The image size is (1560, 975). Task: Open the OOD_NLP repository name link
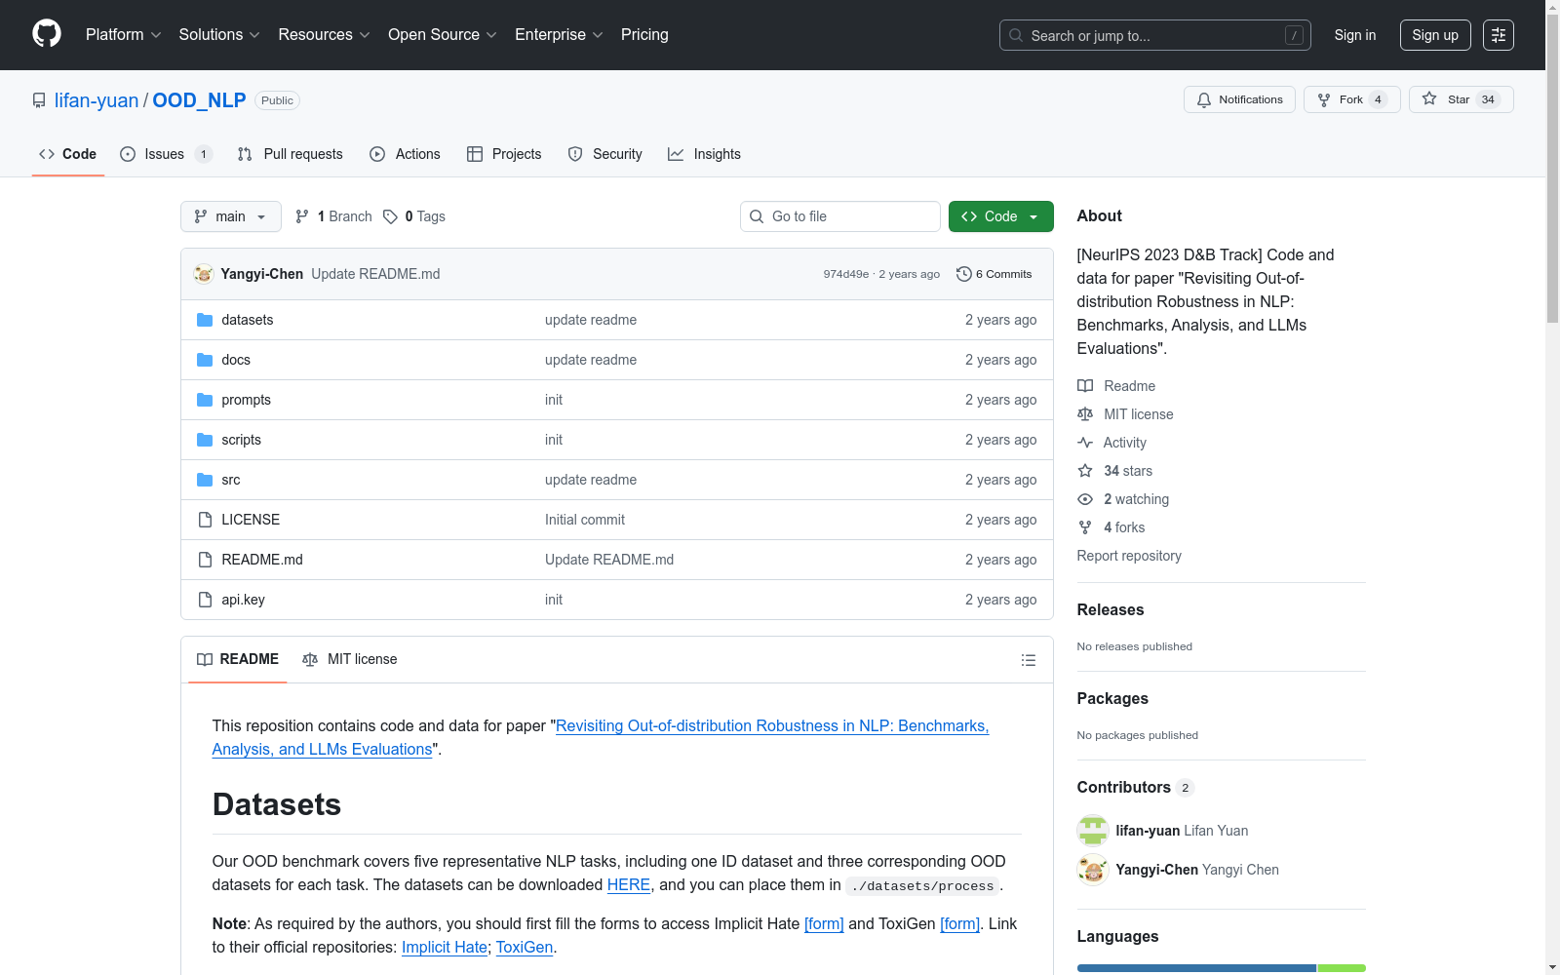[199, 100]
